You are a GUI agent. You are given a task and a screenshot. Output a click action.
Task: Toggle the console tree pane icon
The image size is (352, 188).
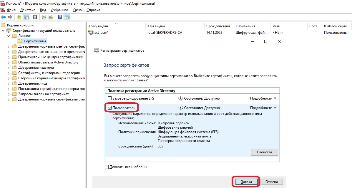[26, 17]
